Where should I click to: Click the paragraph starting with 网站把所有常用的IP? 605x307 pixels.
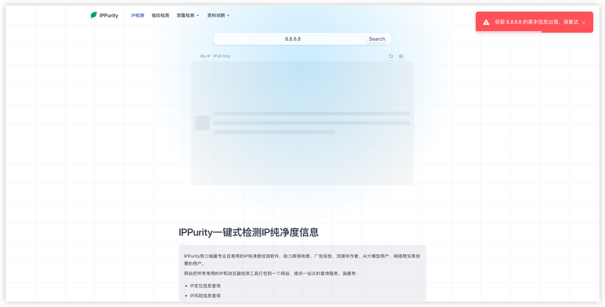tap(271, 273)
